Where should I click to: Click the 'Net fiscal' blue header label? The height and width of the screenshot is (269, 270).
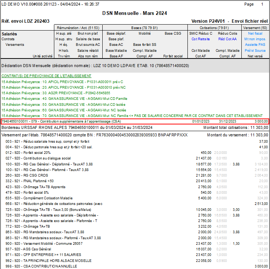tap(255, 33)
